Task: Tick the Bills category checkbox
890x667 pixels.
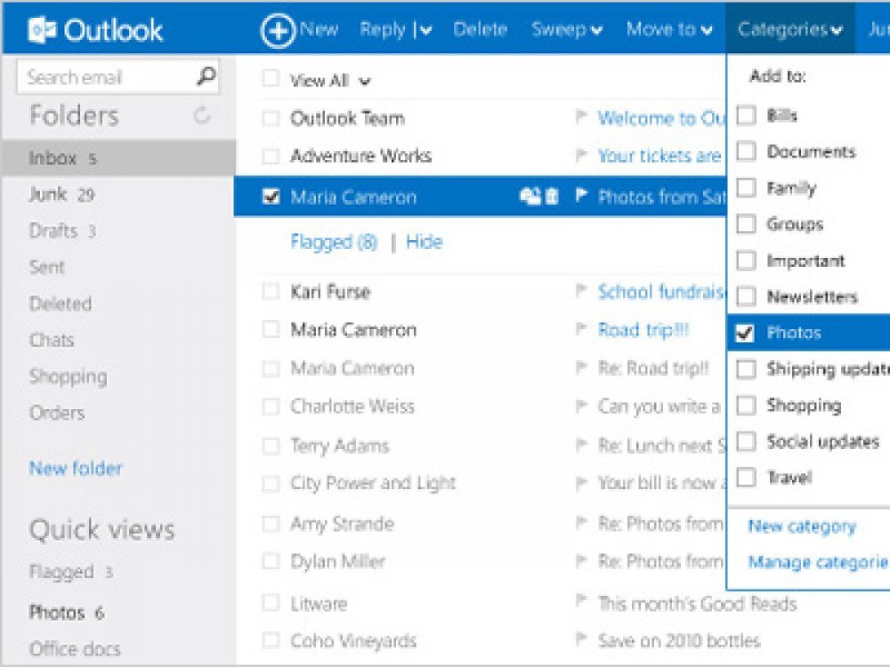Action: click(746, 115)
